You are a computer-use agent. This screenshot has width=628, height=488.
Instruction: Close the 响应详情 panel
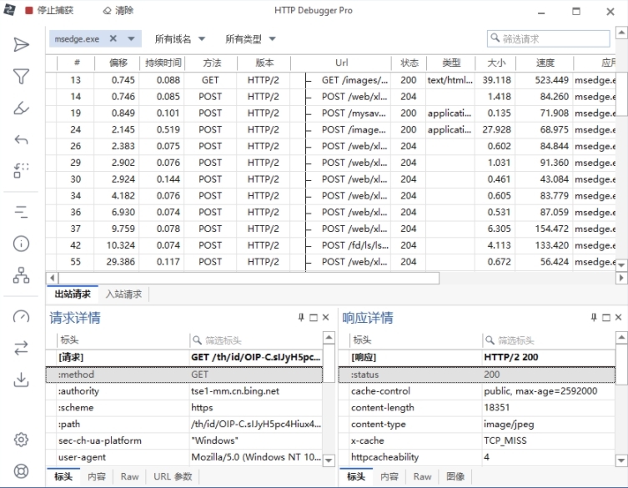(x=618, y=317)
